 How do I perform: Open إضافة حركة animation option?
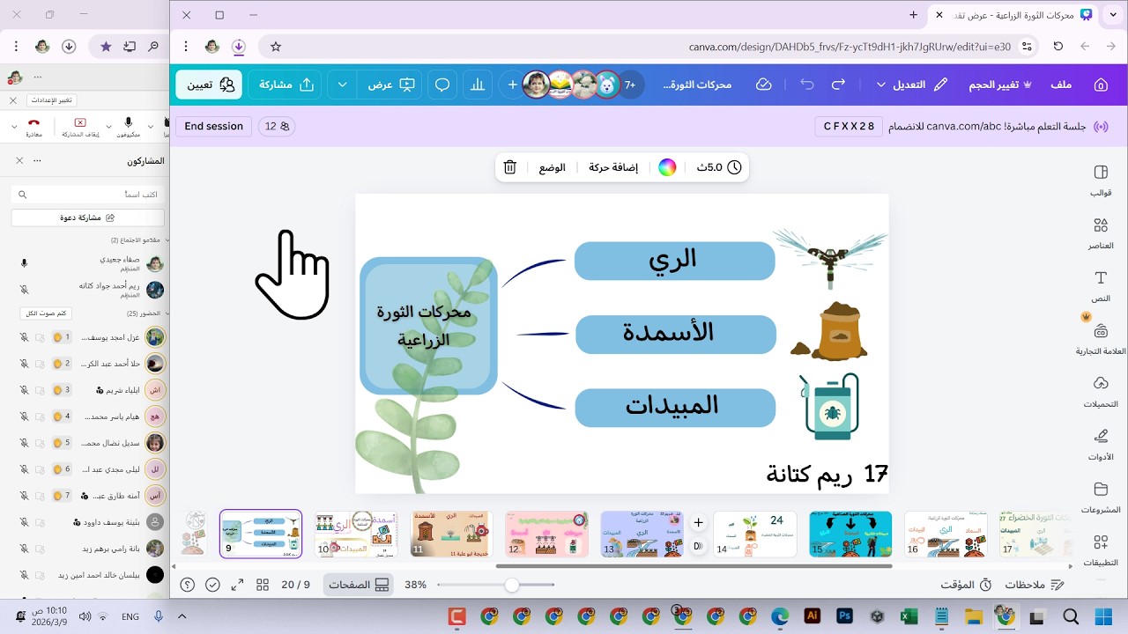tap(613, 167)
